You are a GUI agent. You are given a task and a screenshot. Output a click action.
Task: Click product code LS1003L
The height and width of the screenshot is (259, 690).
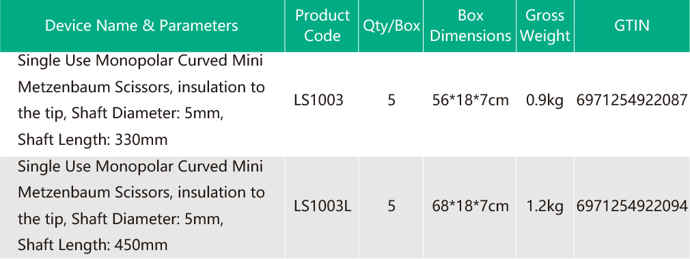tap(322, 206)
